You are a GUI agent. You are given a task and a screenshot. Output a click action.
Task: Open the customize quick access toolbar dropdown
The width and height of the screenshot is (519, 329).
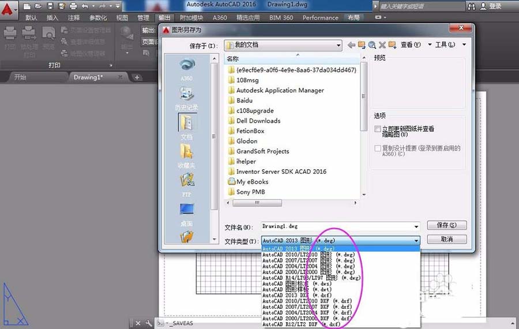click(118, 6)
